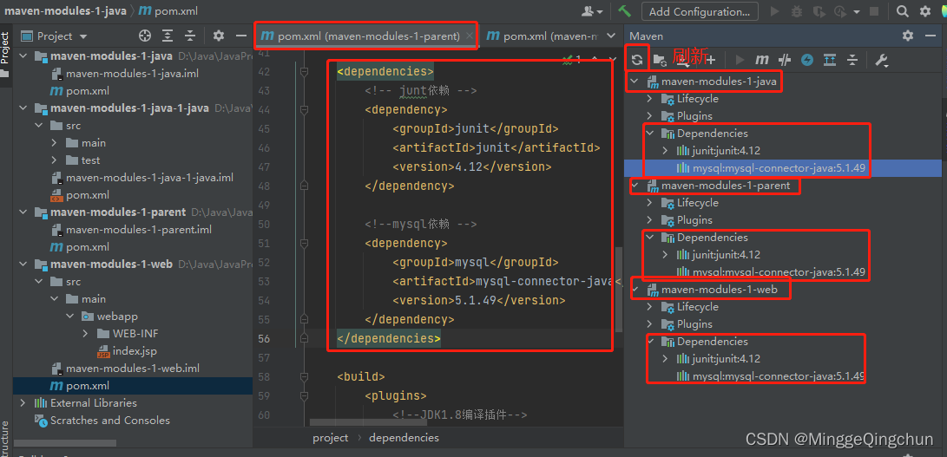Screen dimensions: 947x457
Task: Toggle code fold at line 42 dependencies tag
Action: 304,72
